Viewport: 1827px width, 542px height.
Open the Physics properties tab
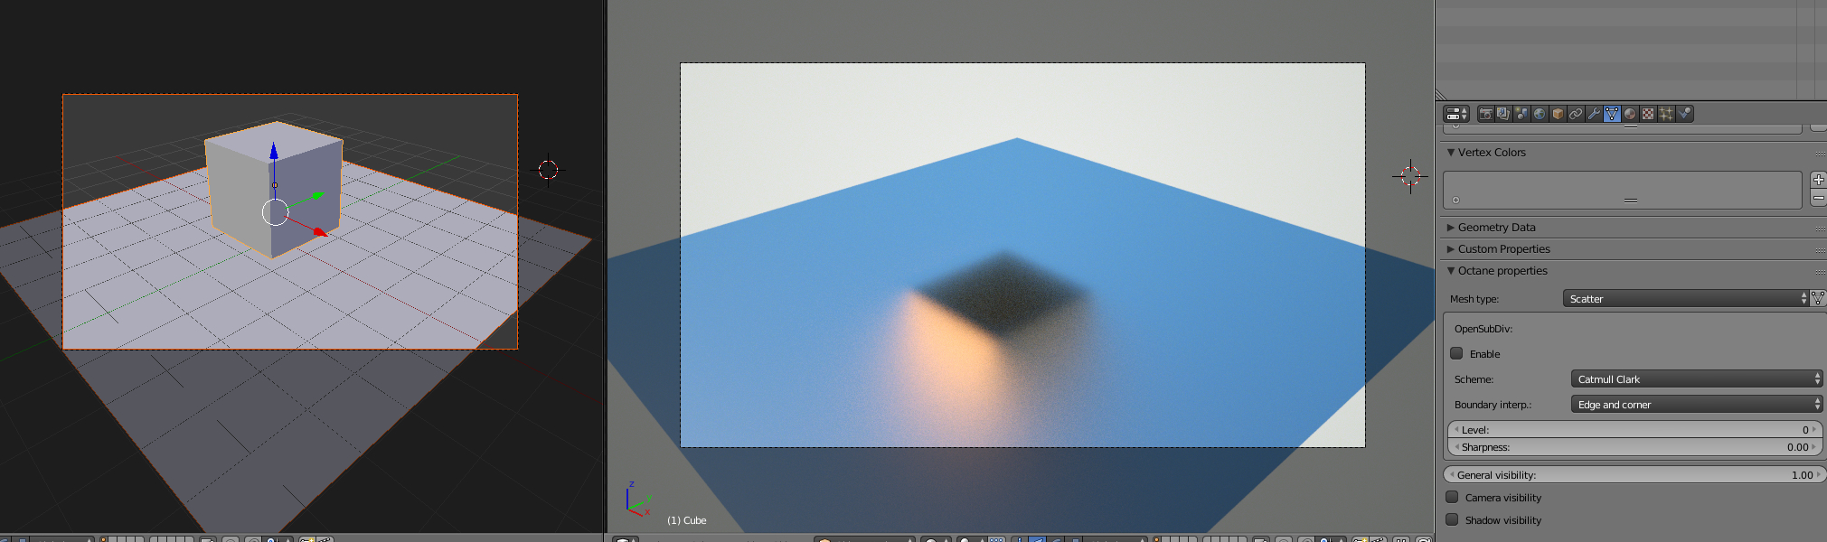(x=1685, y=114)
